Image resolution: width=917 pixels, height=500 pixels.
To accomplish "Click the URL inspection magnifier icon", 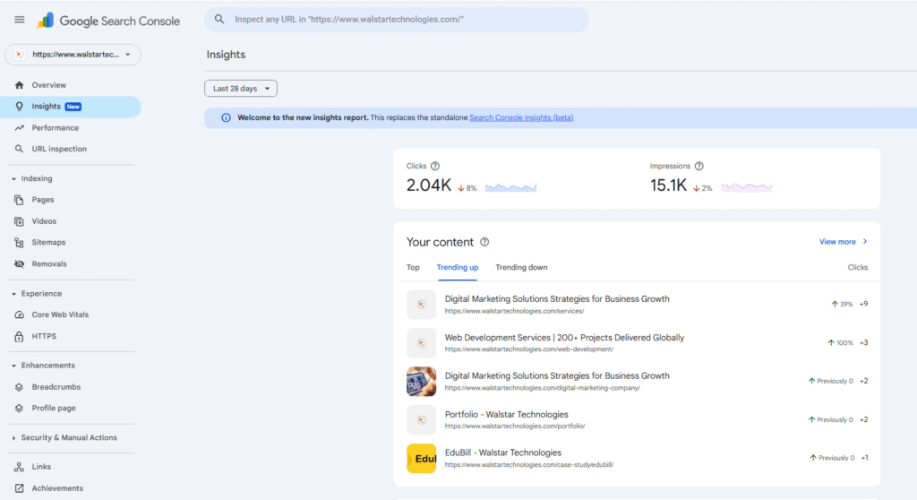I will tap(20, 149).
